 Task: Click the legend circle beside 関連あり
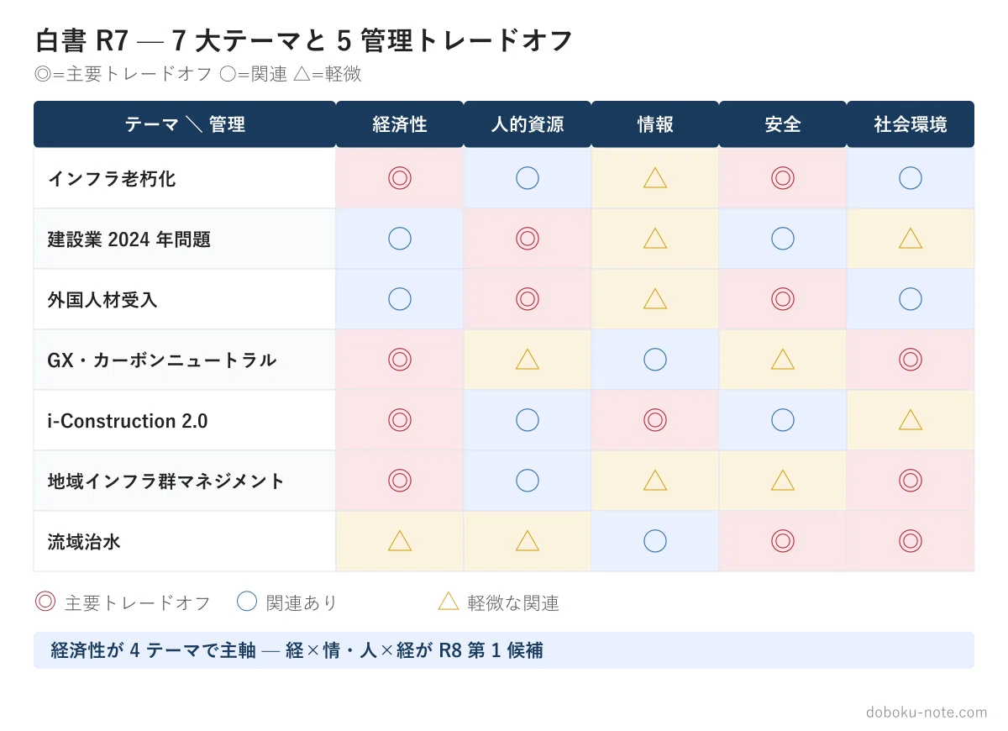click(247, 602)
